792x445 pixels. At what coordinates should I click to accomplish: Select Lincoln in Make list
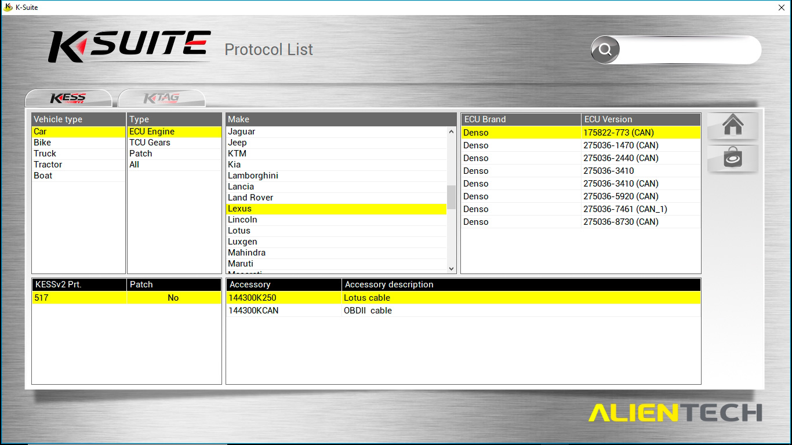tap(336, 220)
